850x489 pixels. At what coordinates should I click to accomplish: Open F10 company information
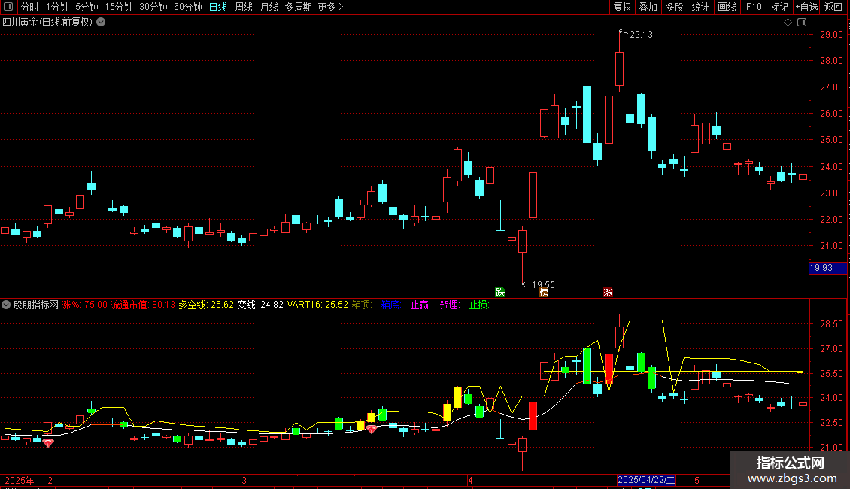(x=754, y=7)
